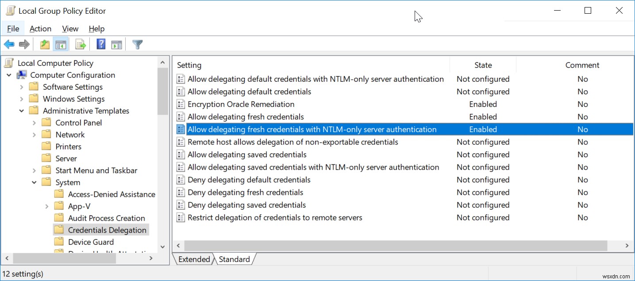Expand the Network tree node

coord(35,134)
